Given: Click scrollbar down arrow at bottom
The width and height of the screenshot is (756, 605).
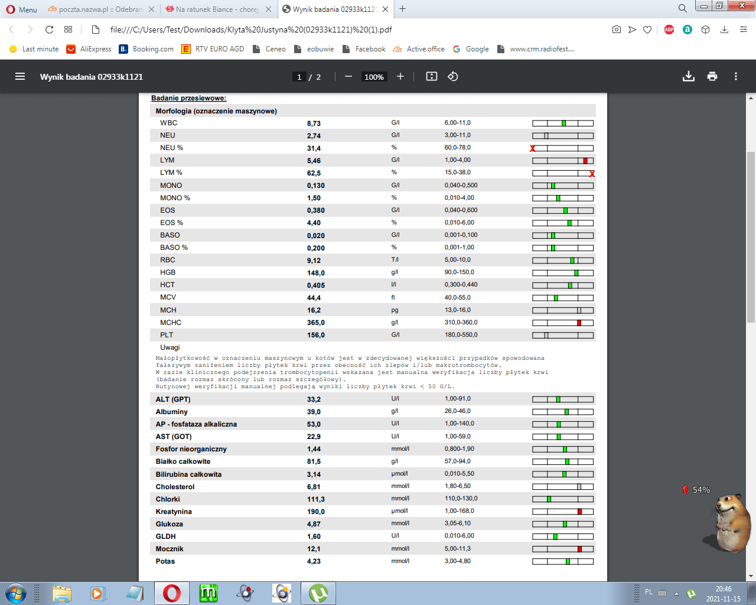Looking at the screenshot, I should pyautogui.click(x=751, y=576).
